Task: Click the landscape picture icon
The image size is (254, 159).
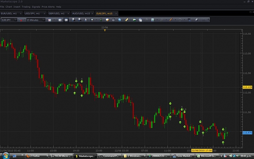Action: coord(134,20)
